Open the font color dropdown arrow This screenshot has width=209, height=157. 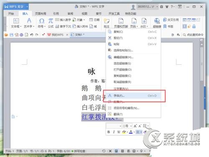pos(134,132)
